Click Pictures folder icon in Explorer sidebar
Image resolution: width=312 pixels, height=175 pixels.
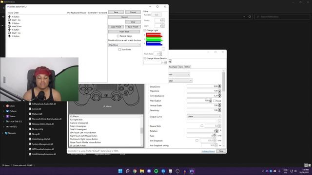[x=7, y=111]
